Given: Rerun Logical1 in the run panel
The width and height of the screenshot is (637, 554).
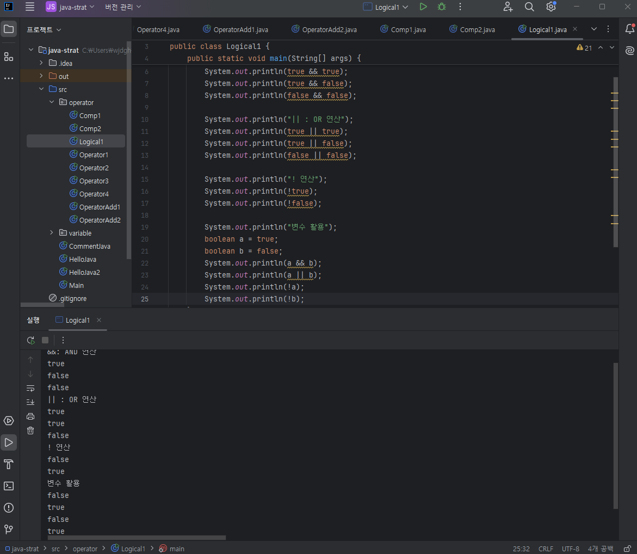Looking at the screenshot, I should click(30, 340).
